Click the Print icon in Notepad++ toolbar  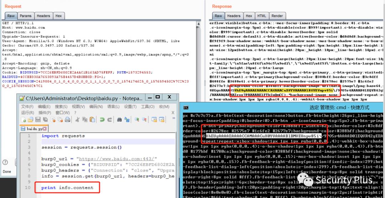click(x=67, y=119)
